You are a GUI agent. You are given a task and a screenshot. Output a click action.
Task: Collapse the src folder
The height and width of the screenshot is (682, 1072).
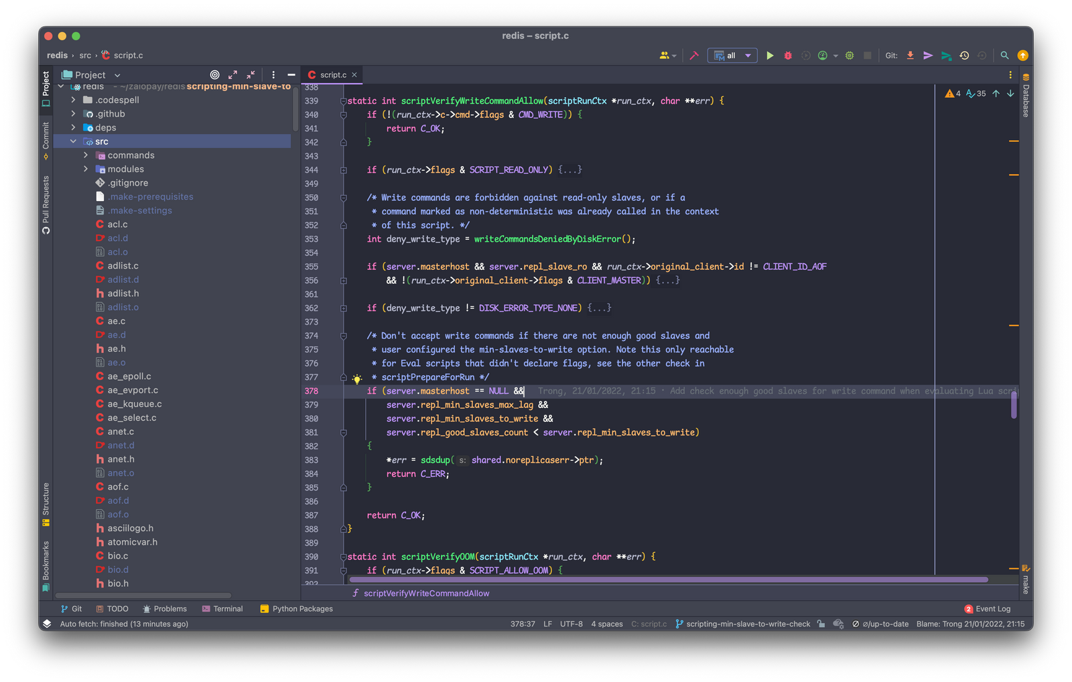[73, 141]
